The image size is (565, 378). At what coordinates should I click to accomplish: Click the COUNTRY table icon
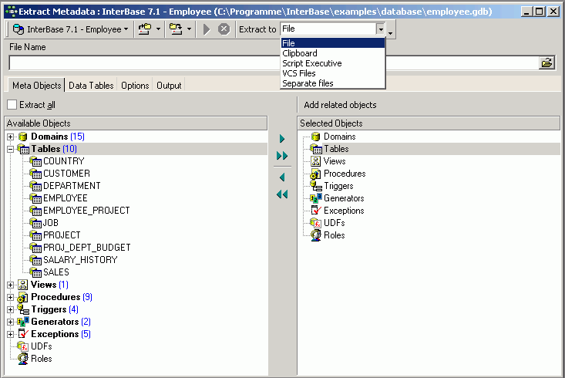(35, 161)
